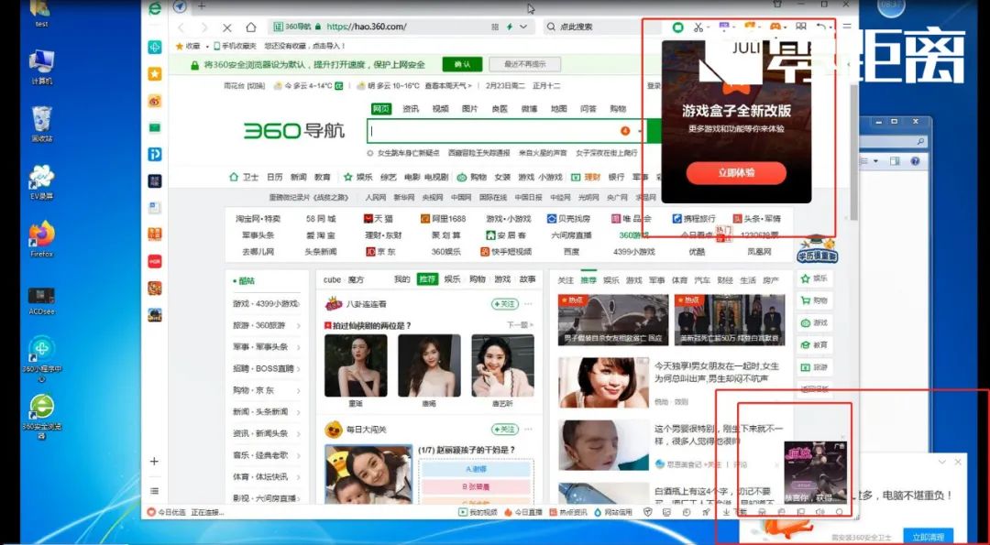This screenshot has width=990, height=545.
Task: Open the 天猫 link
Action: tap(378, 218)
